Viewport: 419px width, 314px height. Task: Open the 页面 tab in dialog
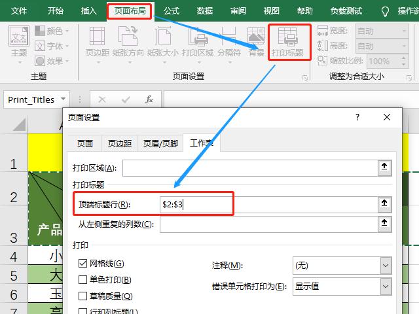click(84, 144)
